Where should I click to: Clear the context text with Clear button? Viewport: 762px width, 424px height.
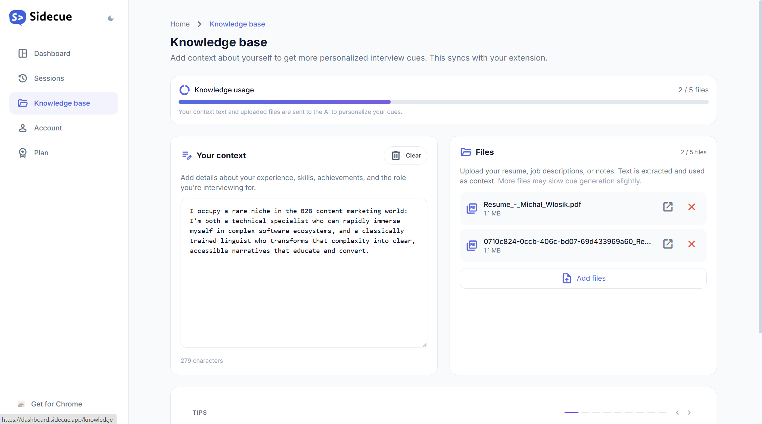click(x=406, y=156)
